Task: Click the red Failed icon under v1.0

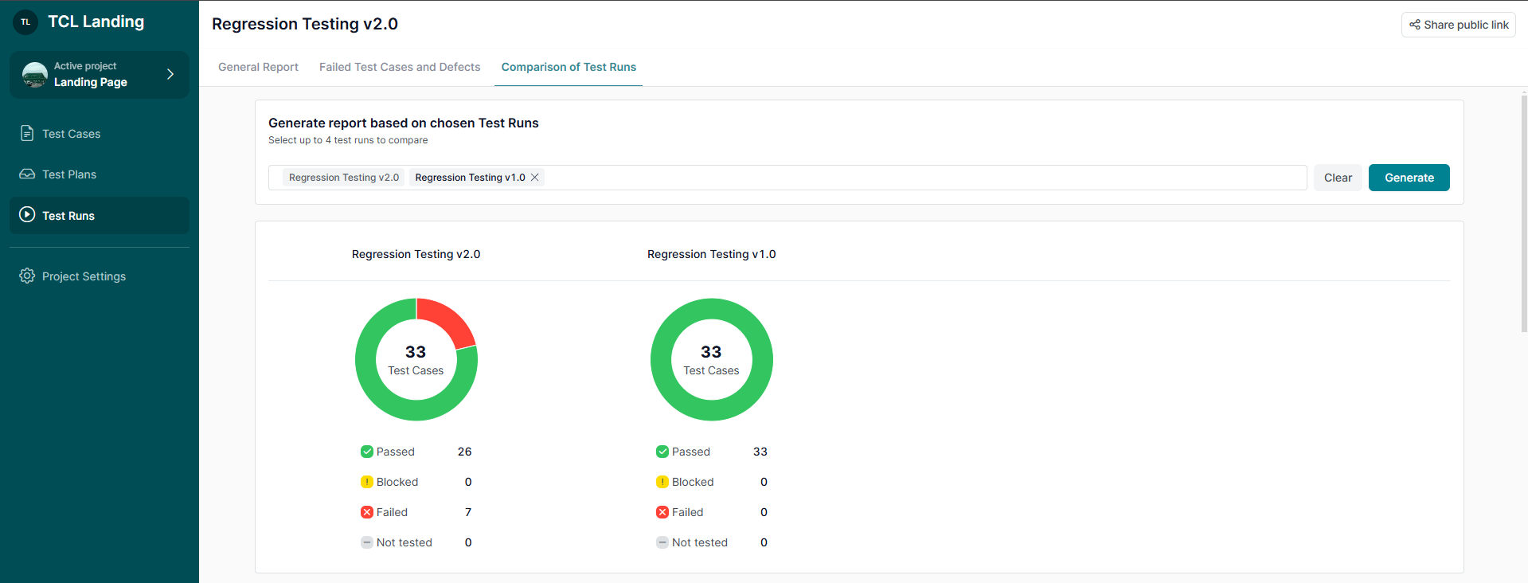Action: tap(662, 512)
